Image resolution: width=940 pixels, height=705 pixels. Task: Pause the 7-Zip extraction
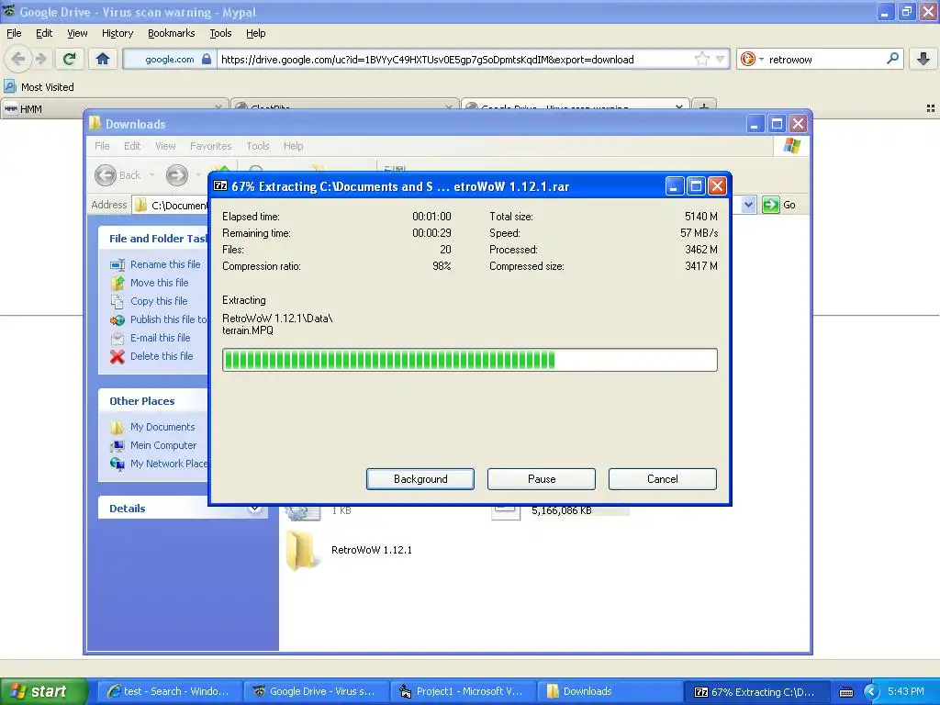click(542, 479)
